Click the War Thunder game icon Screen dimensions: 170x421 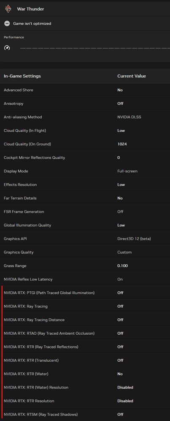click(x=8, y=9)
